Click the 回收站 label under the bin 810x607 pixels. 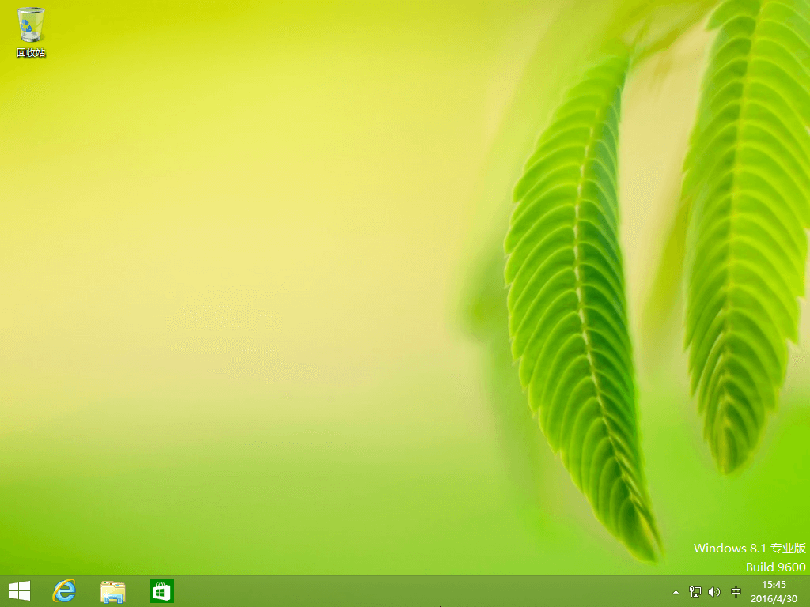pos(31,53)
